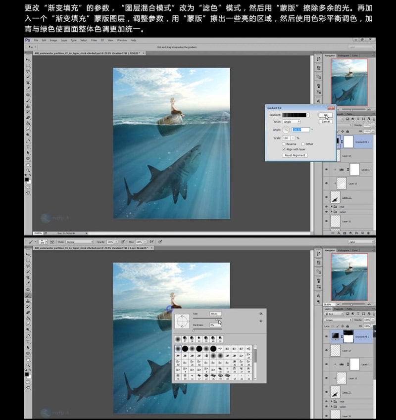Select the Crop tool in the lower window's toolbox
Viewport: 396px width, 420px height.
click(28, 278)
